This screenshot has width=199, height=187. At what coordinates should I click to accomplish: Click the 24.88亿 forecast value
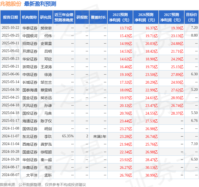[177, 44]
